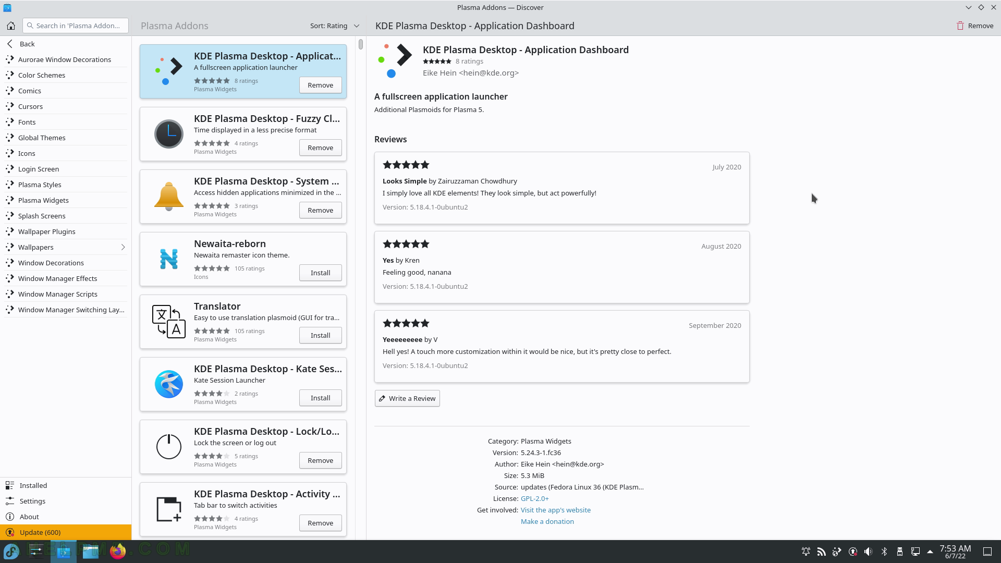Open the About page

(66, 517)
